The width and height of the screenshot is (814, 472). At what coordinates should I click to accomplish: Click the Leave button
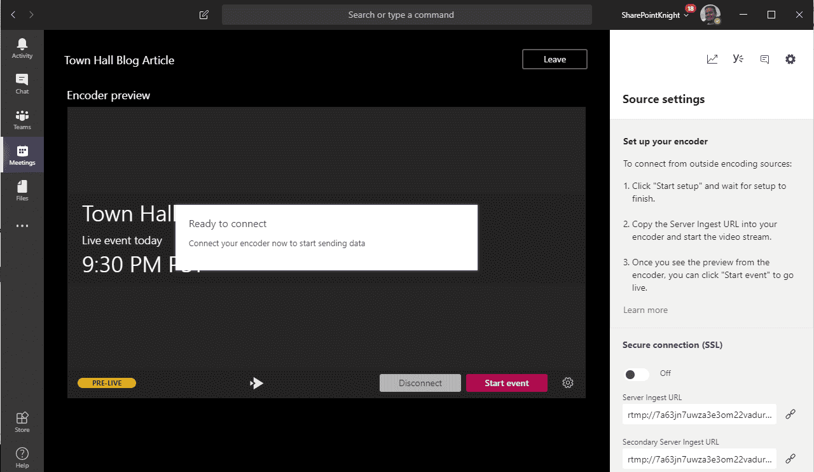point(555,59)
